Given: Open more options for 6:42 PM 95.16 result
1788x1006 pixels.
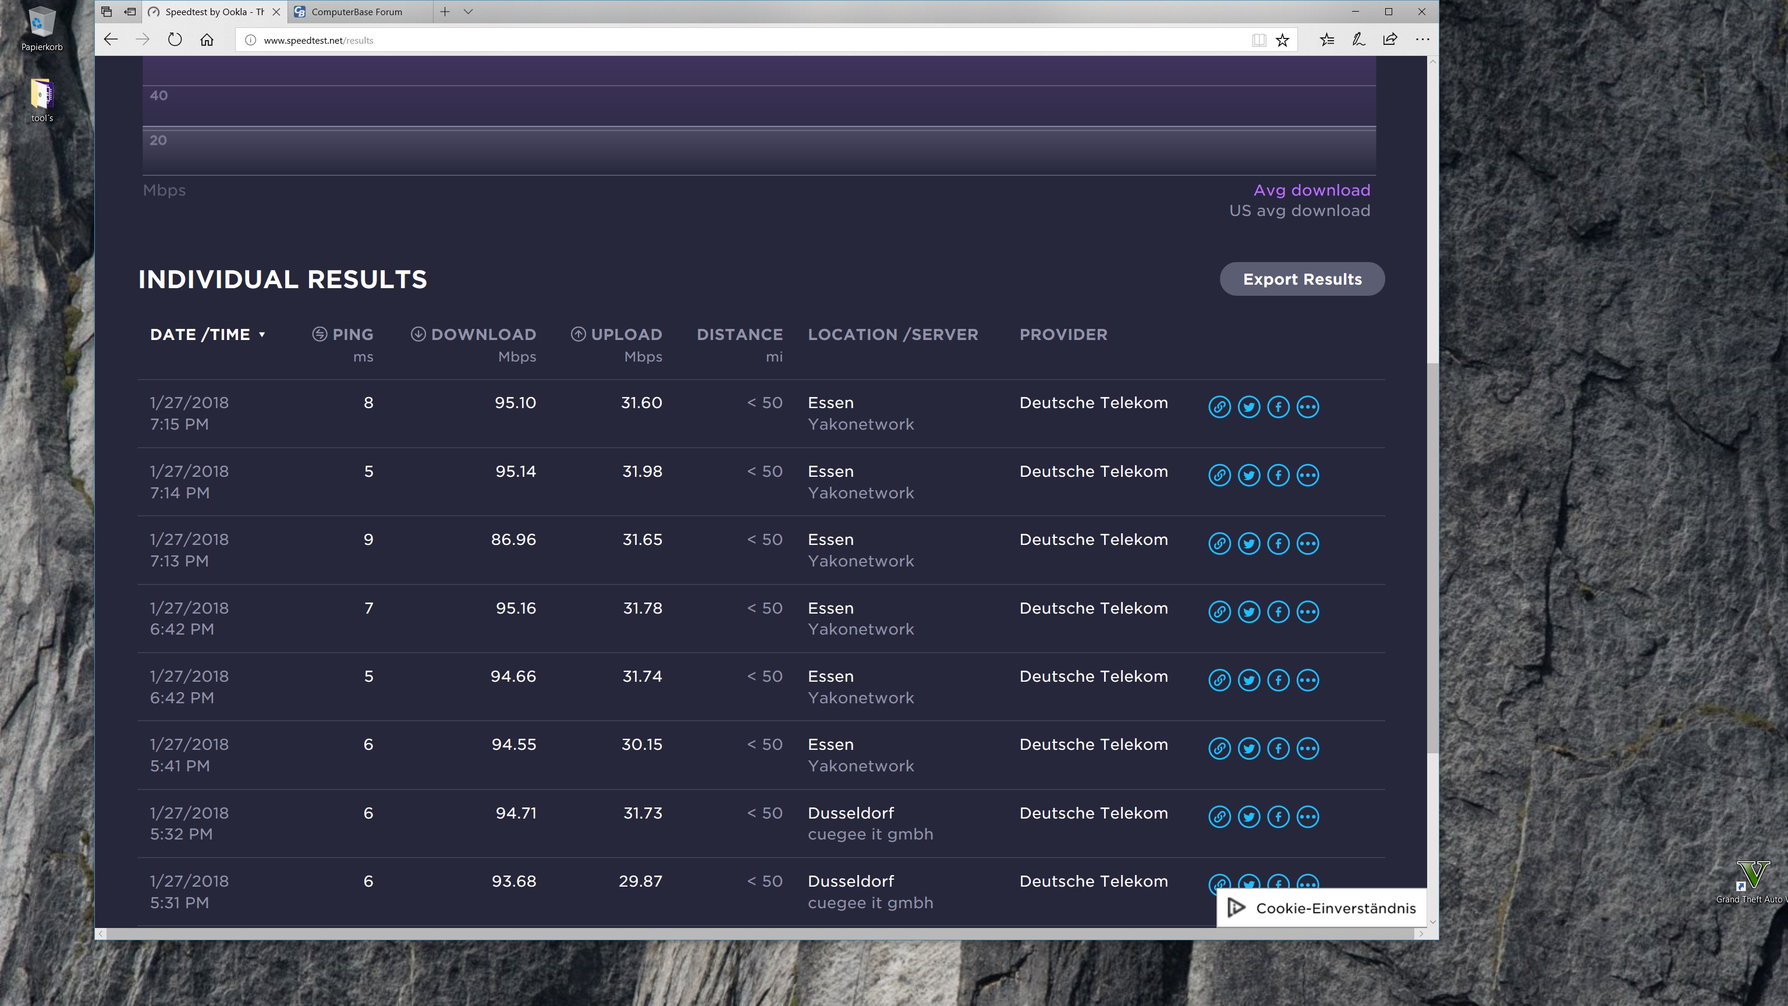Looking at the screenshot, I should click(1308, 612).
